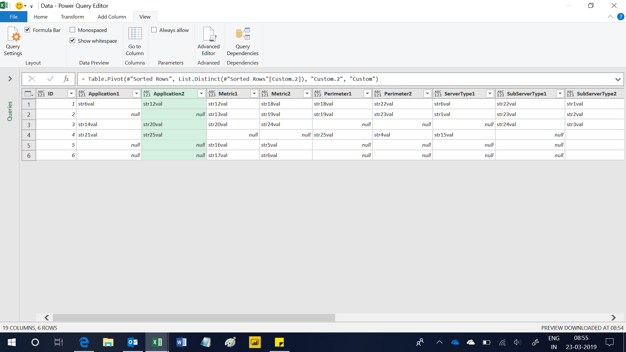This screenshot has height=352, width=626.
Task: Click the help question mark icon
Action: (620, 17)
